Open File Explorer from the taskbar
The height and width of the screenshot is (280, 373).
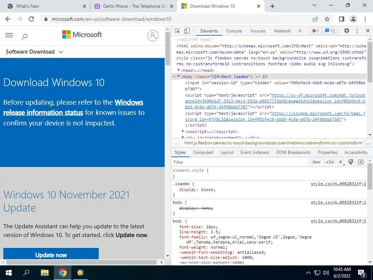coord(44,273)
